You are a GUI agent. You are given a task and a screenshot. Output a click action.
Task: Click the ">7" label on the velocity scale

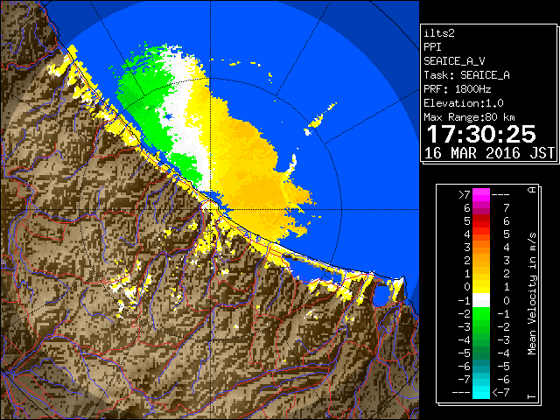[465, 194]
